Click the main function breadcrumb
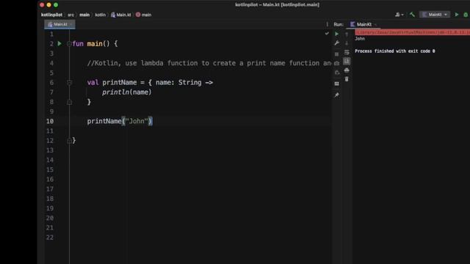 pyautogui.click(x=144, y=15)
